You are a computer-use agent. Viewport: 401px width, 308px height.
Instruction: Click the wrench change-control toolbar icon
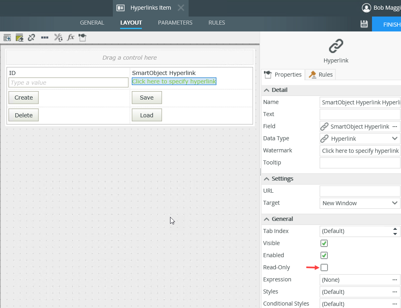[58, 37]
